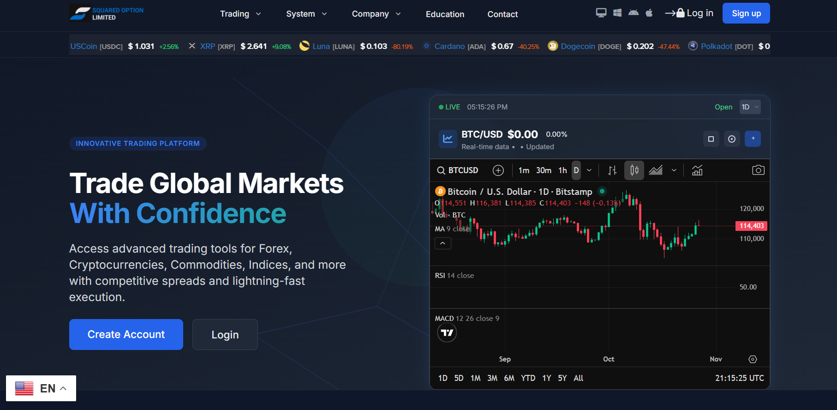Select the 30m chart interval
The image size is (837, 410).
coord(544,170)
